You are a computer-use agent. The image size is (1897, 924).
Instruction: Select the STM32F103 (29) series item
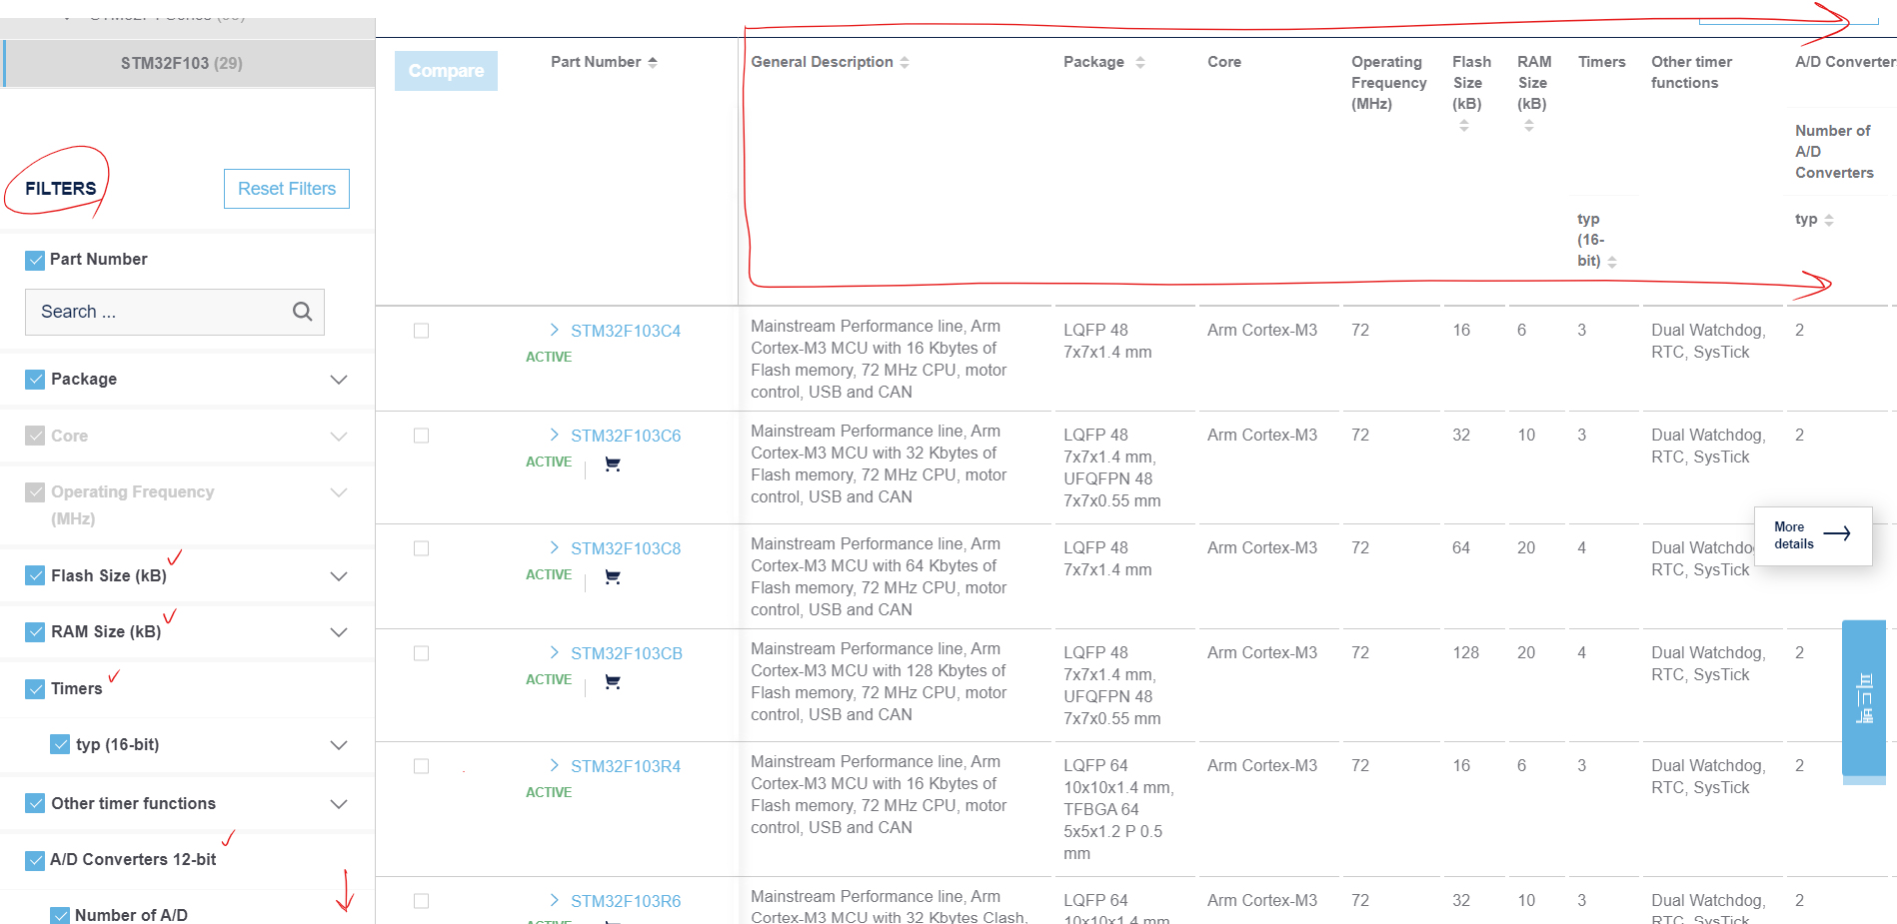(x=188, y=63)
